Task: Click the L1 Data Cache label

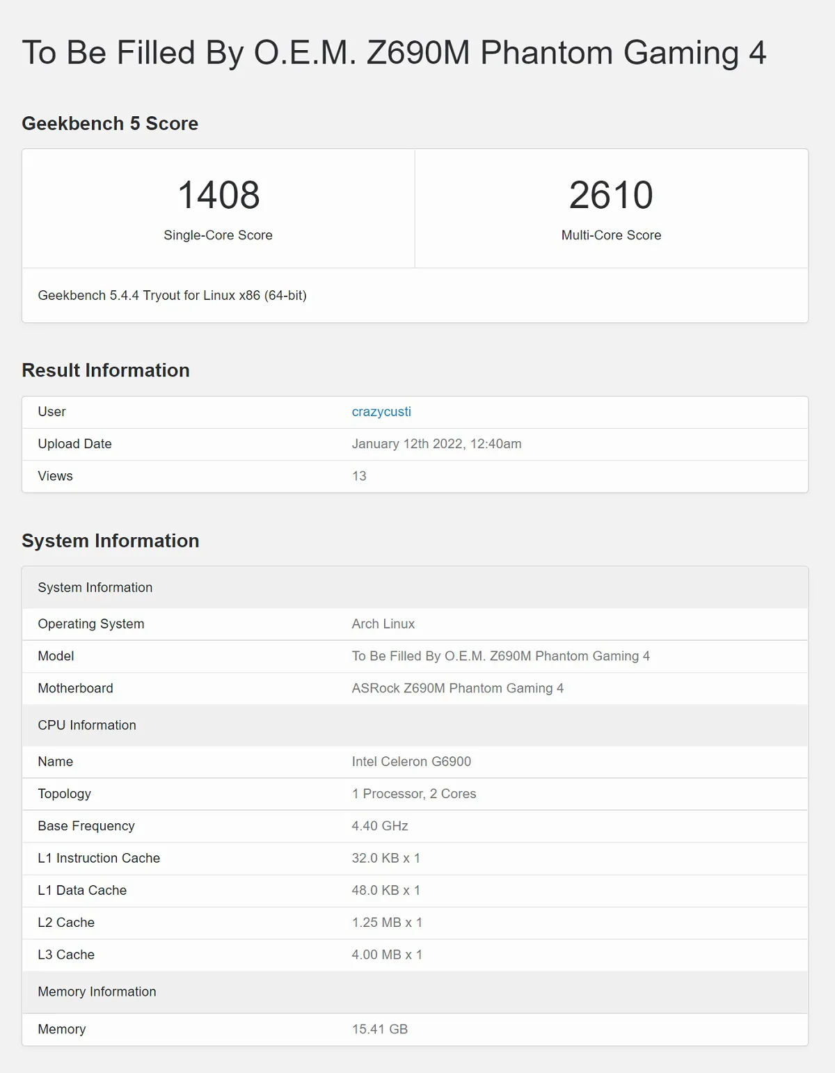Action: click(82, 891)
